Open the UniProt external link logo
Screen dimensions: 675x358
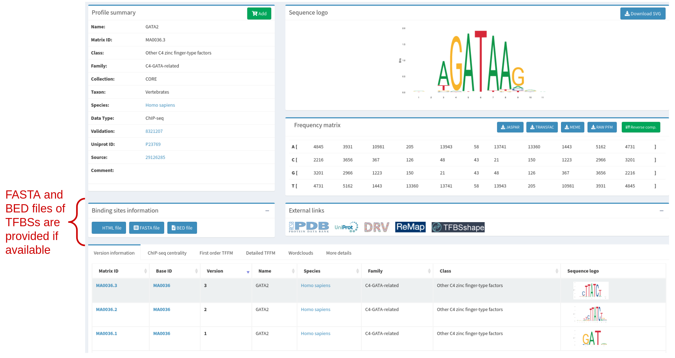tap(346, 227)
